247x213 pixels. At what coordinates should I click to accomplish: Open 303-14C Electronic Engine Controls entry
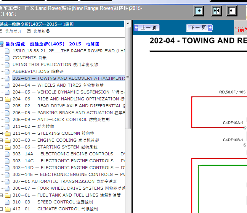click(69, 161)
